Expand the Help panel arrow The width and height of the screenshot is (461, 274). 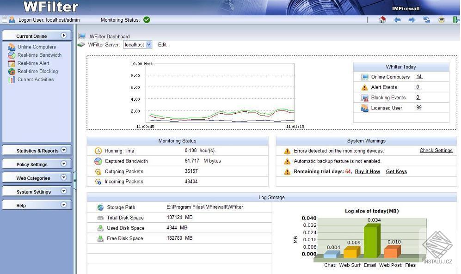coord(63,205)
